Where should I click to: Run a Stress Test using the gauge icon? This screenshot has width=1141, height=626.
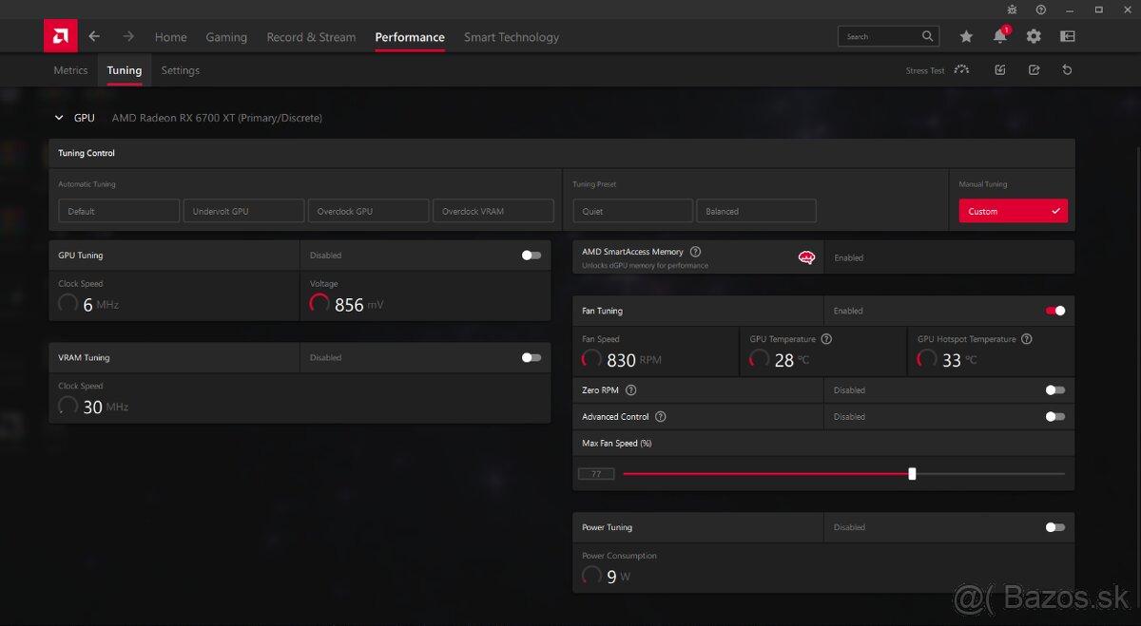tap(961, 69)
